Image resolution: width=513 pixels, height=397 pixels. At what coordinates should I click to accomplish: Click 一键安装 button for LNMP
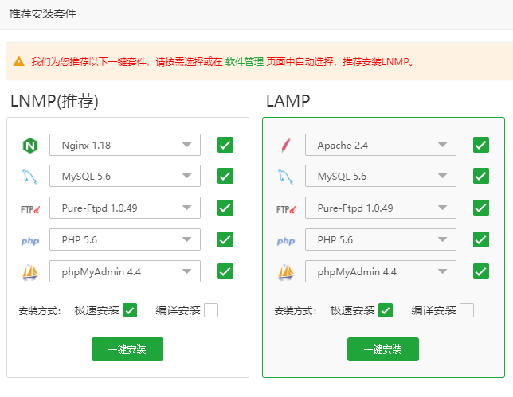tap(127, 349)
